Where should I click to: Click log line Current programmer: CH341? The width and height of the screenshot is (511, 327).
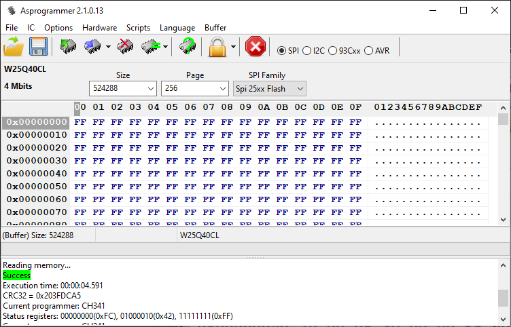coord(54,306)
